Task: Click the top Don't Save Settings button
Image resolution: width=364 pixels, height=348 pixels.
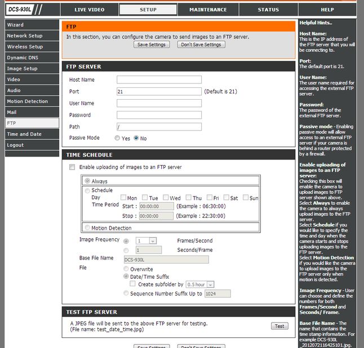Action: click(x=201, y=44)
